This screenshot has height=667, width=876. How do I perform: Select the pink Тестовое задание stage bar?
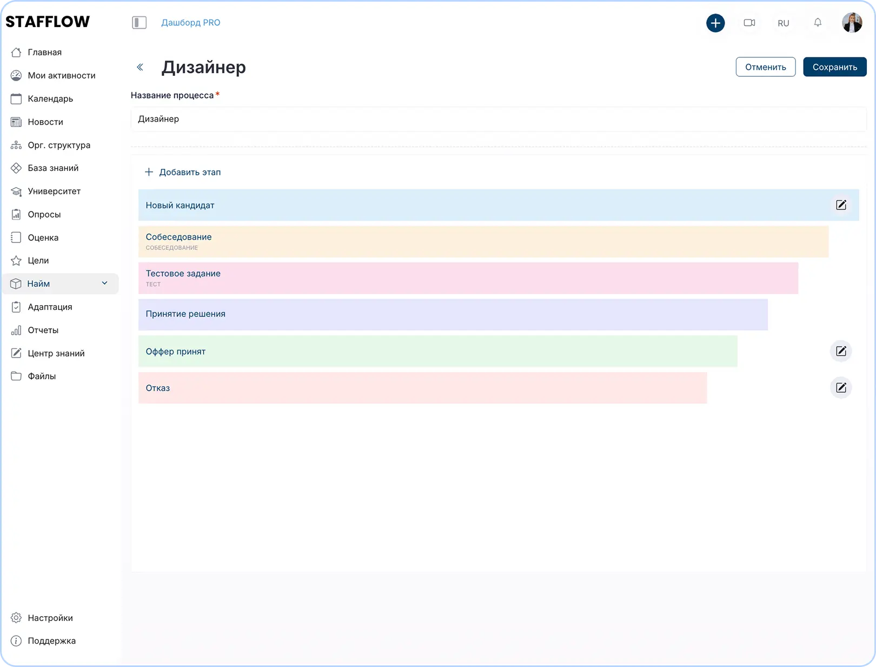pyautogui.click(x=468, y=278)
